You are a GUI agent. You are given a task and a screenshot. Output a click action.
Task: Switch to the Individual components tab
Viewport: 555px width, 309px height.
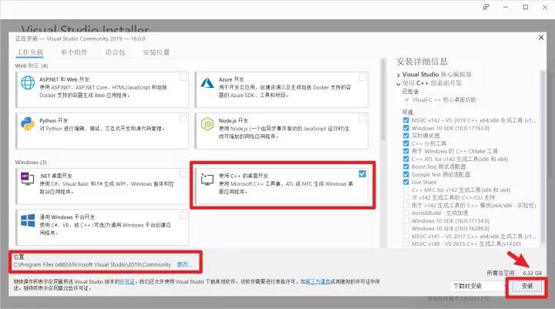(x=74, y=52)
